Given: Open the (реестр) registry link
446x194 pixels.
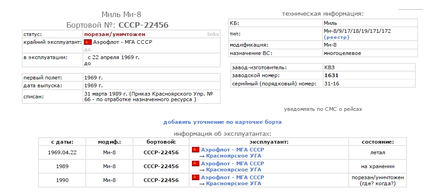Looking at the screenshot, I should pyautogui.click(x=336, y=37).
